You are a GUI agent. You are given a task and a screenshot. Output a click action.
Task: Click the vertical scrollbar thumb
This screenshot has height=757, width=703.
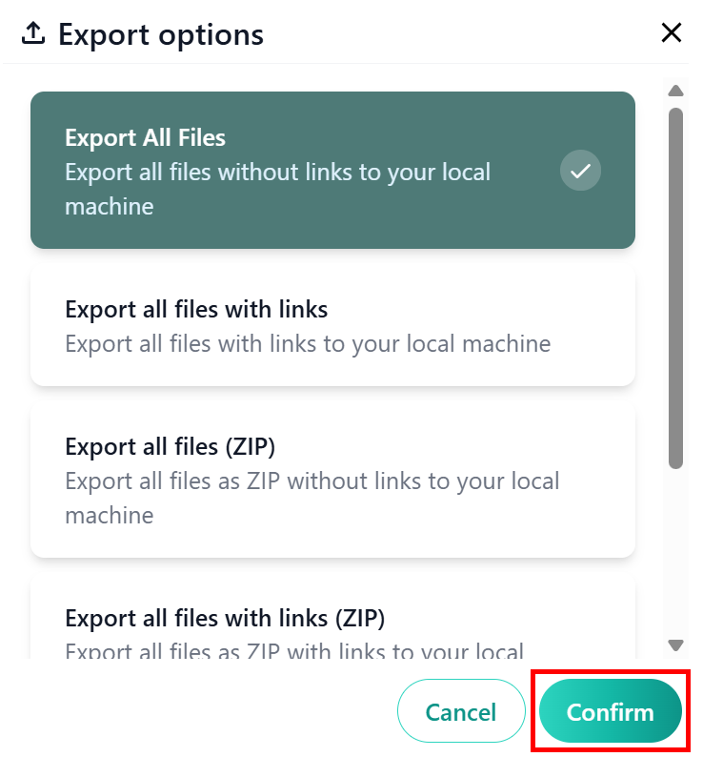(676, 286)
